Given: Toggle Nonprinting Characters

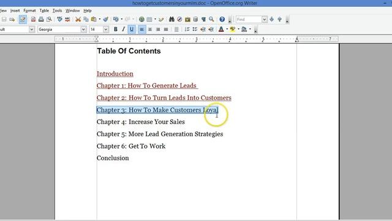Looking at the screenshot, I should point(203,19).
